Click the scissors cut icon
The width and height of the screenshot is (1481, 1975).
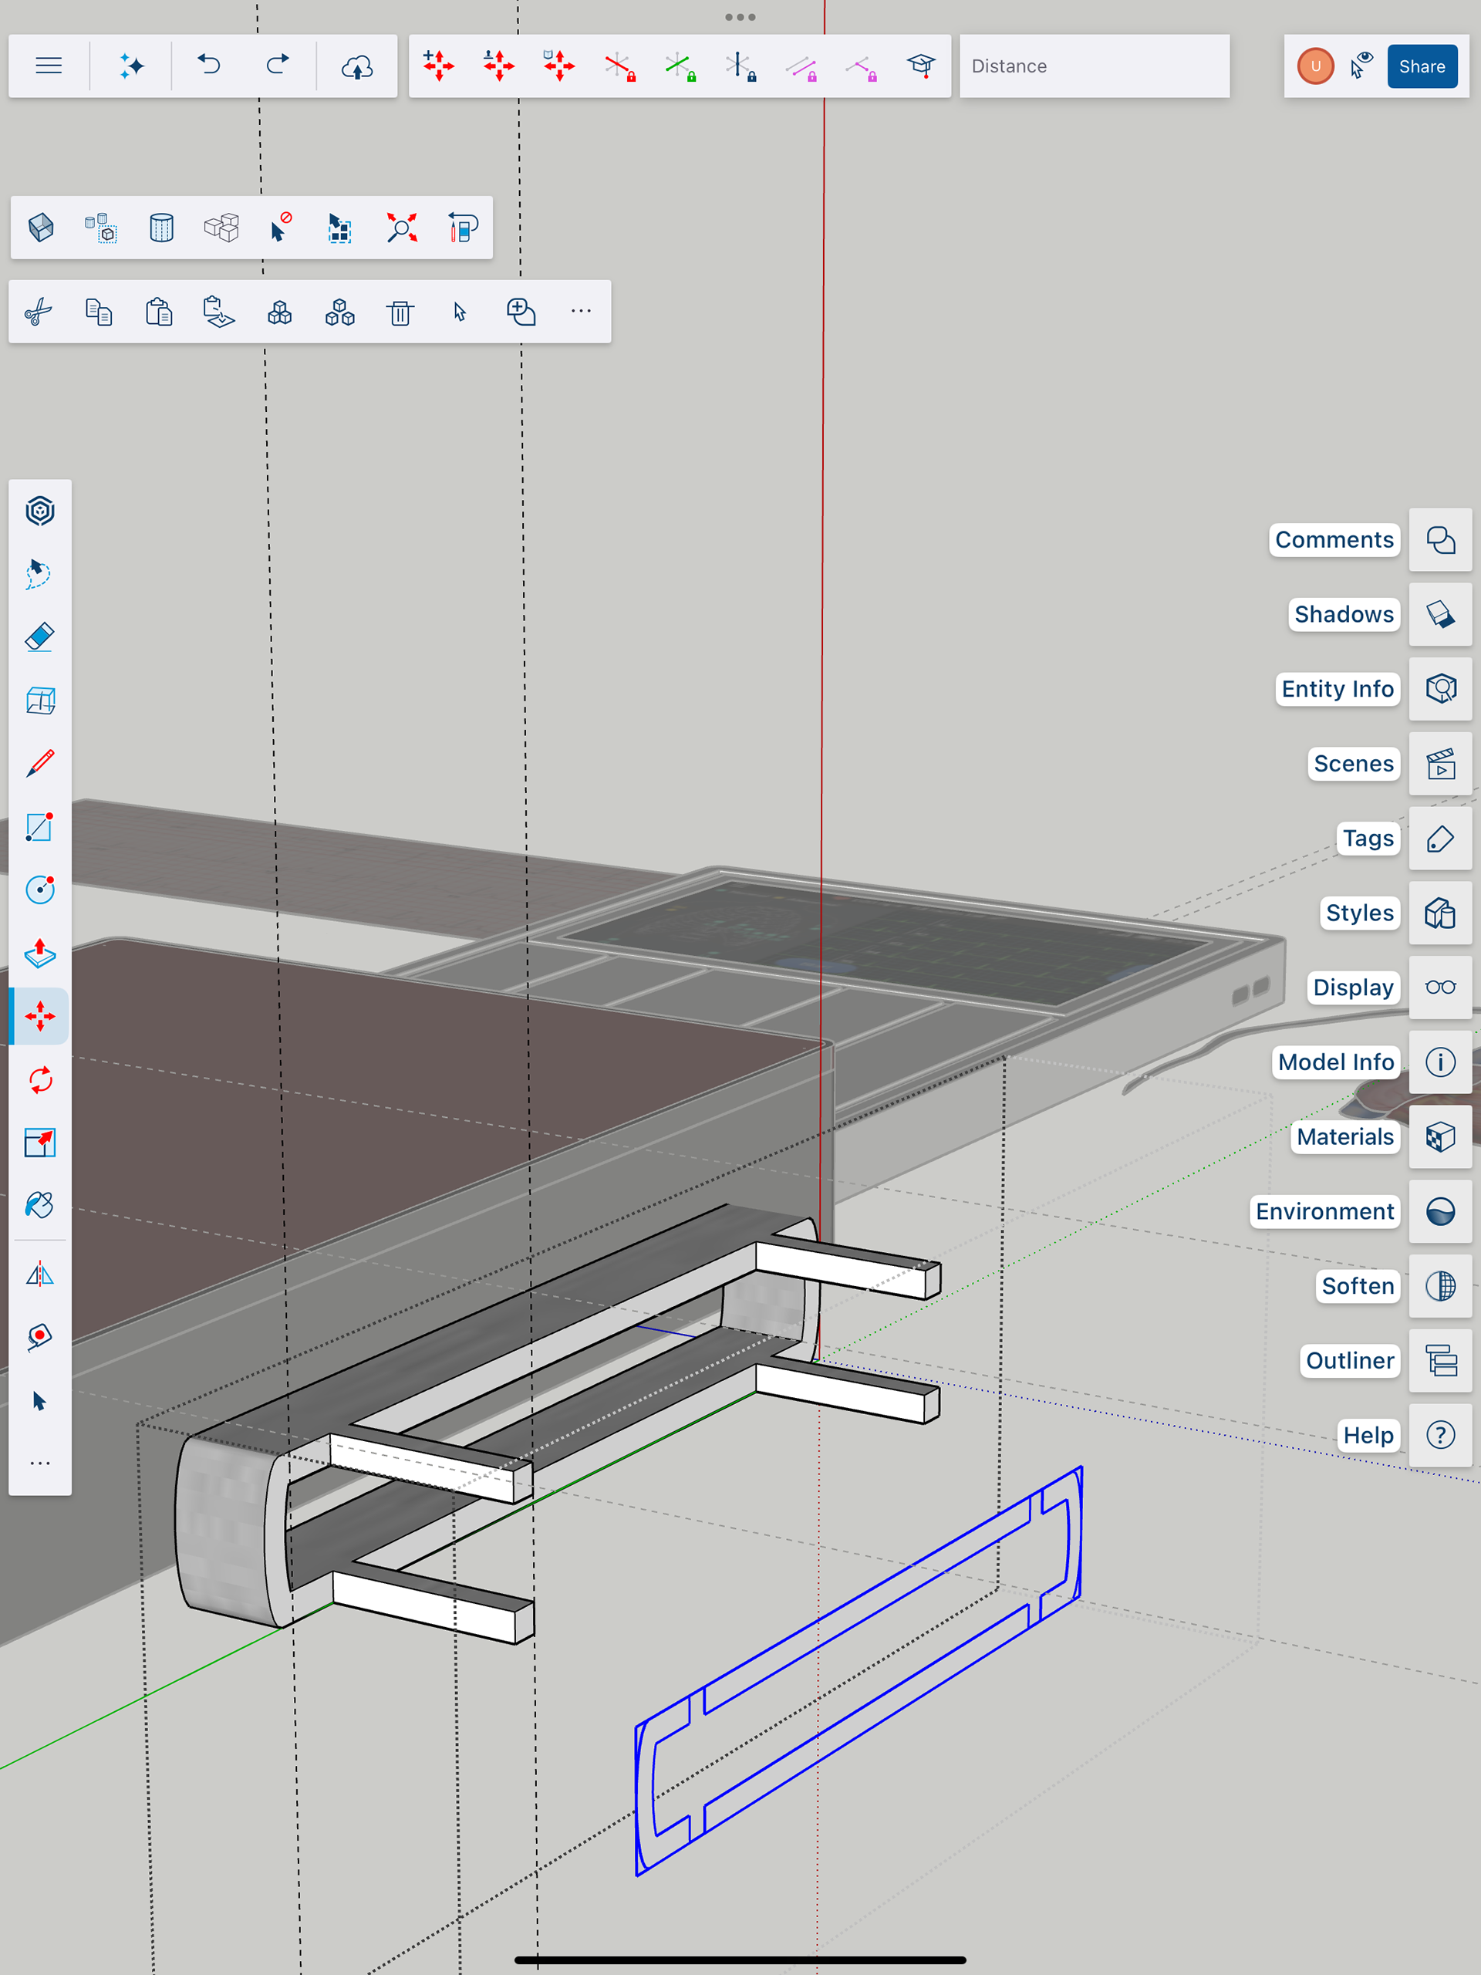[x=39, y=312]
